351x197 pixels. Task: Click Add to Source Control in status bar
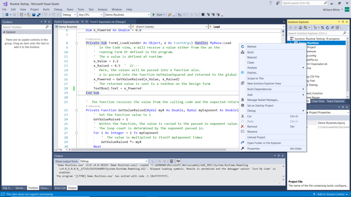click(x=330, y=194)
